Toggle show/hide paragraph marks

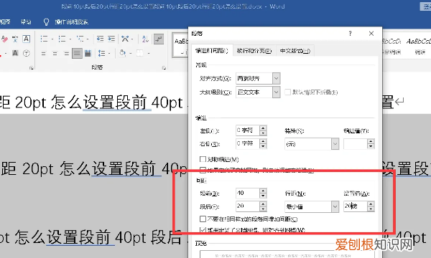pyautogui.click(x=159, y=39)
